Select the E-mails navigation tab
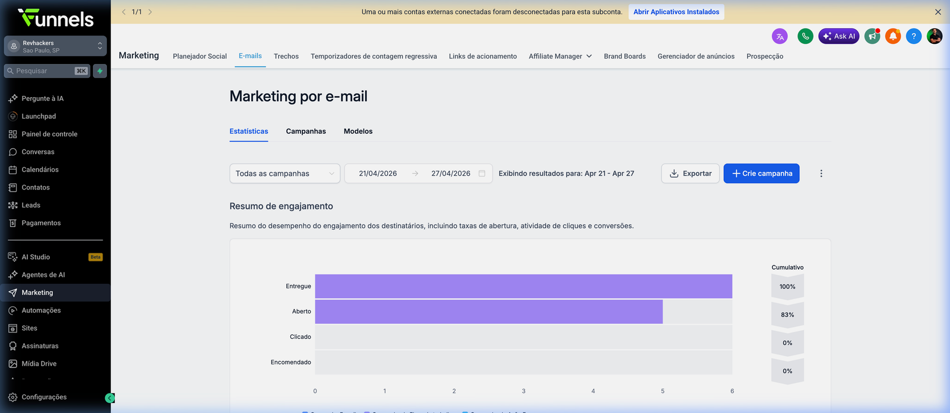 click(250, 56)
